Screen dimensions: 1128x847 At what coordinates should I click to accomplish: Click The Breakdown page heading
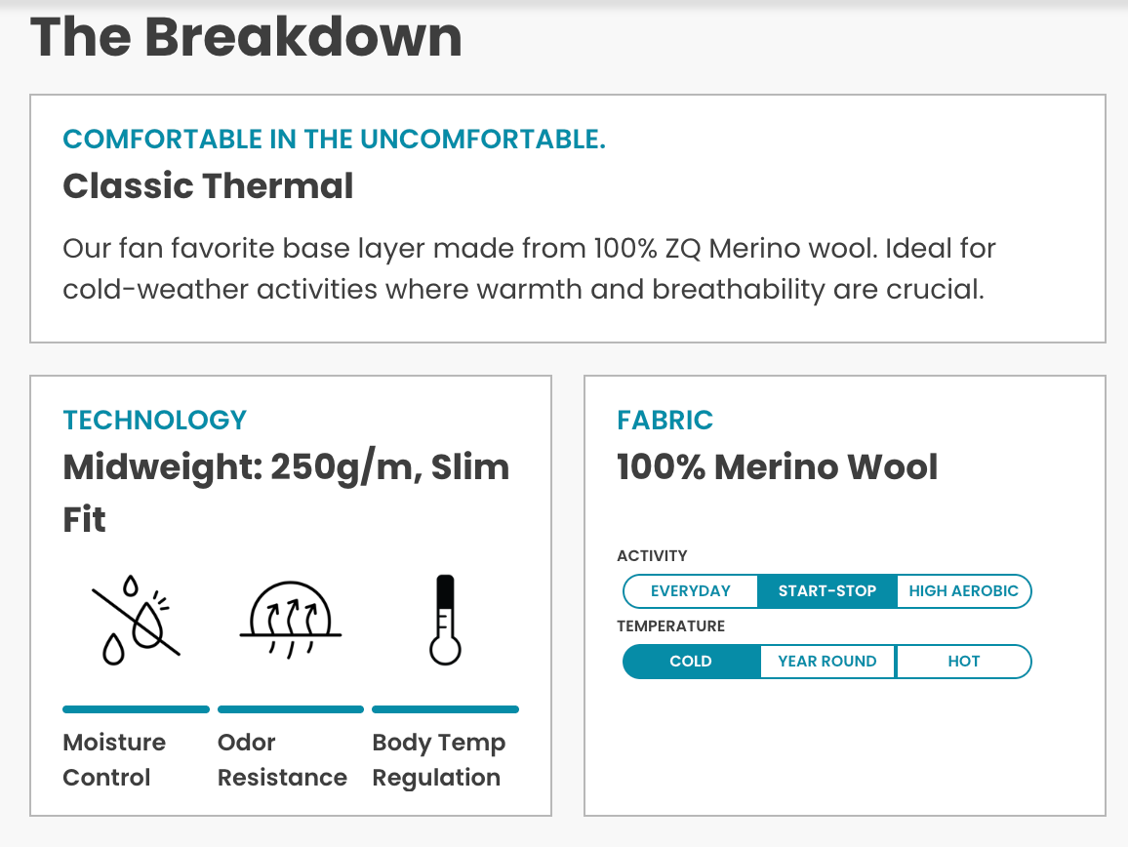[x=246, y=37]
